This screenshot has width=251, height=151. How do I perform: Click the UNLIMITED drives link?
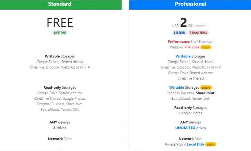pyautogui.click(x=185, y=128)
